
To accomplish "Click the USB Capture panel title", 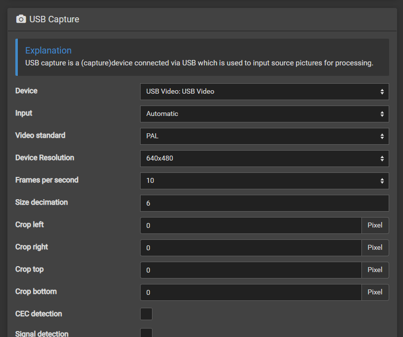I will (x=54, y=19).
